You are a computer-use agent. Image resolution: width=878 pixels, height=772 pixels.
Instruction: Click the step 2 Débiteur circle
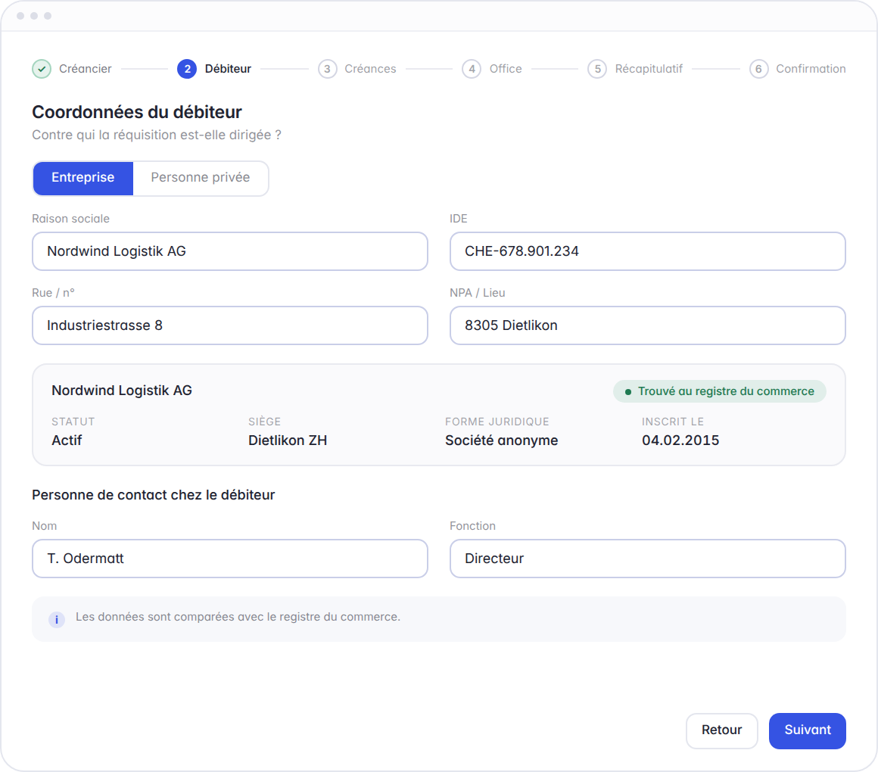click(x=187, y=69)
